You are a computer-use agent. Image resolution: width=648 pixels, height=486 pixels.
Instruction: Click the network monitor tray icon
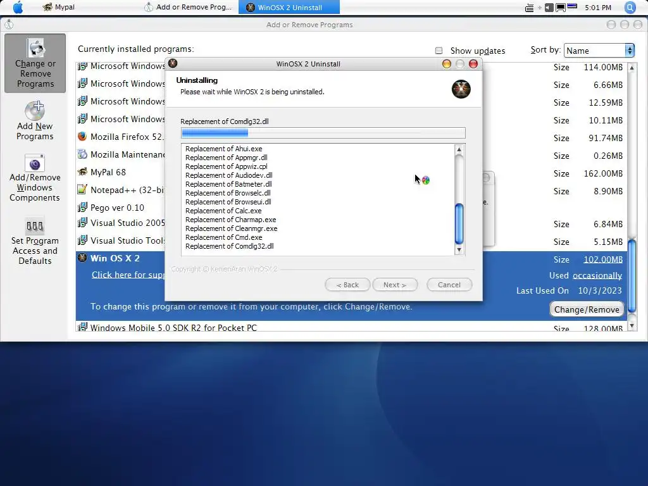tap(561, 8)
